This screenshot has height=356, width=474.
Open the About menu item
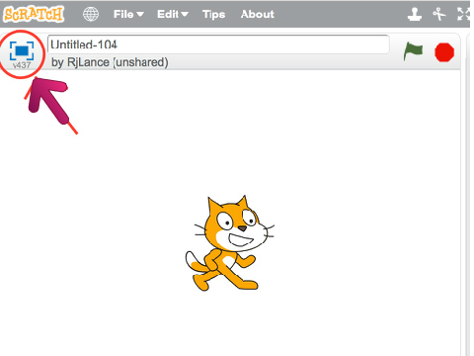(258, 14)
